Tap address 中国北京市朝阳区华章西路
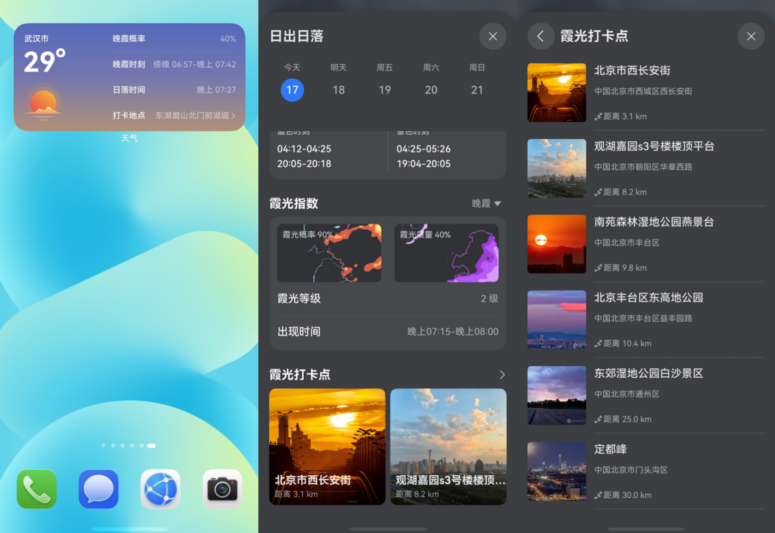This screenshot has width=775, height=533. pyautogui.click(x=643, y=167)
